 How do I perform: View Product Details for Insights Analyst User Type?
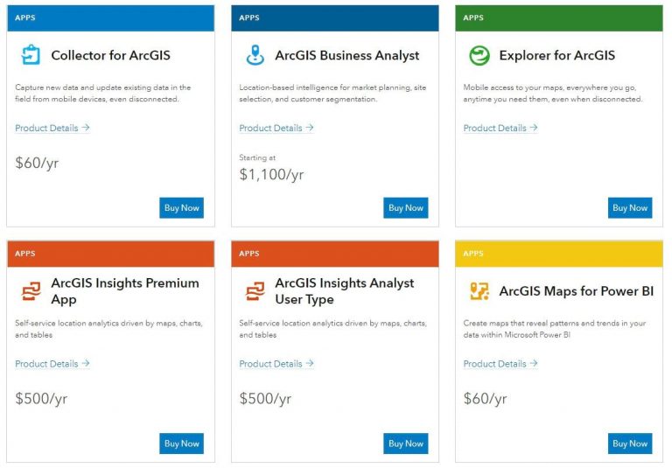point(276,364)
